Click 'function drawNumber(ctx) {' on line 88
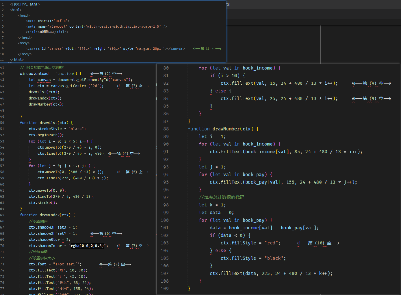Screen dimensions: 401x295 click(223, 129)
